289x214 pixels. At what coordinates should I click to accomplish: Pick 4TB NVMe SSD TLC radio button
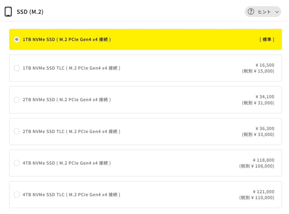pyautogui.click(x=17, y=195)
